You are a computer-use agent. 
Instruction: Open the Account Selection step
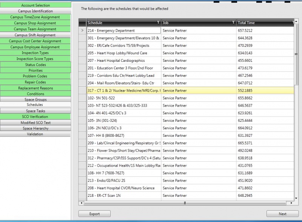[36, 5]
